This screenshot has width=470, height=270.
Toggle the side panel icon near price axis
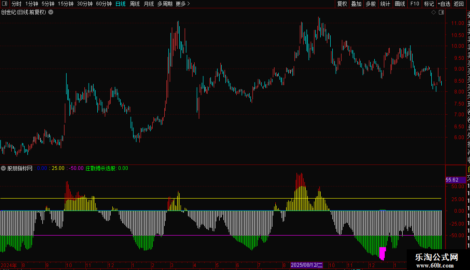click(441, 12)
